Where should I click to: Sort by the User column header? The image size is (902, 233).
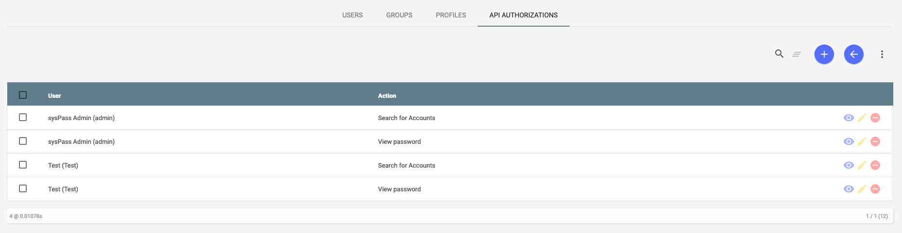pyautogui.click(x=54, y=96)
